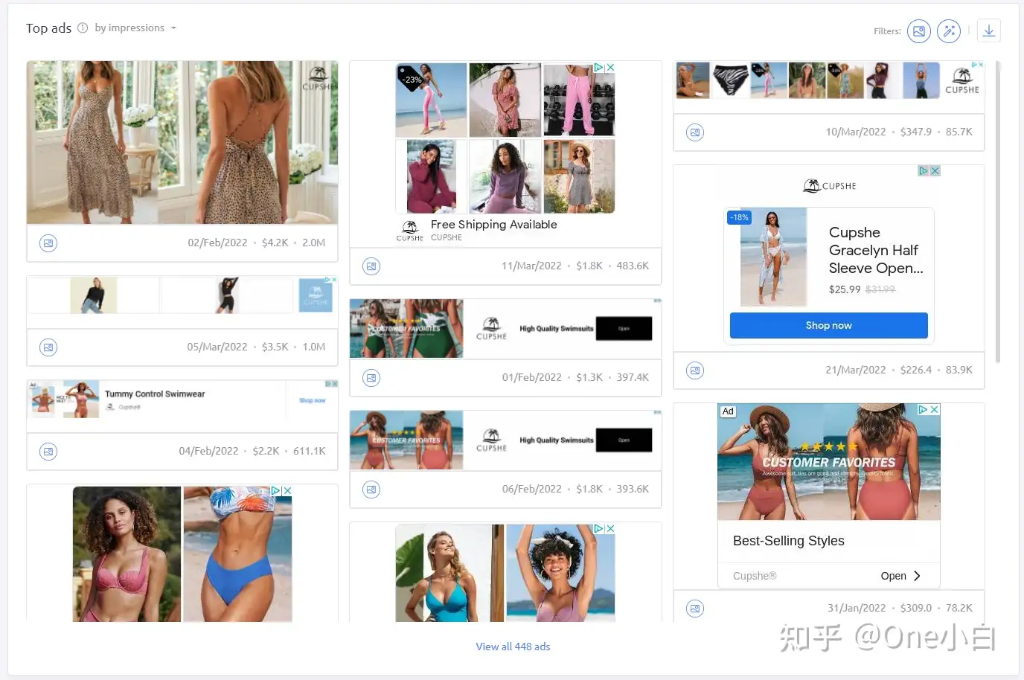The height and width of the screenshot is (680, 1024).
Task: Click the ads panel vertical scrollbar
Action: (x=998, y=212)
